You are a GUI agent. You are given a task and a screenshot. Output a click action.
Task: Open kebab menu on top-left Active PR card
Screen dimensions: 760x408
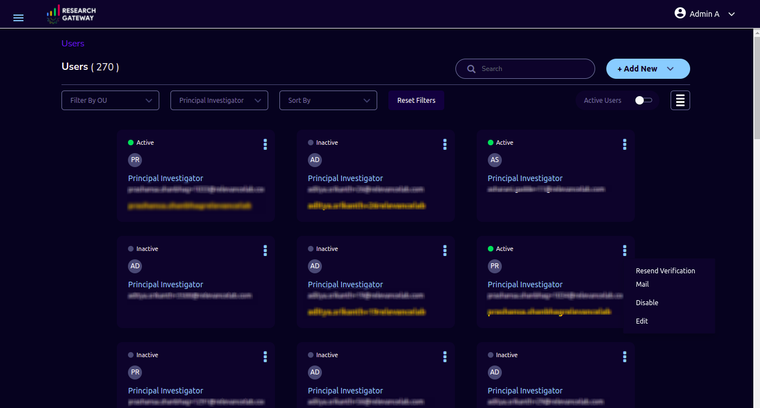[265, 144]
